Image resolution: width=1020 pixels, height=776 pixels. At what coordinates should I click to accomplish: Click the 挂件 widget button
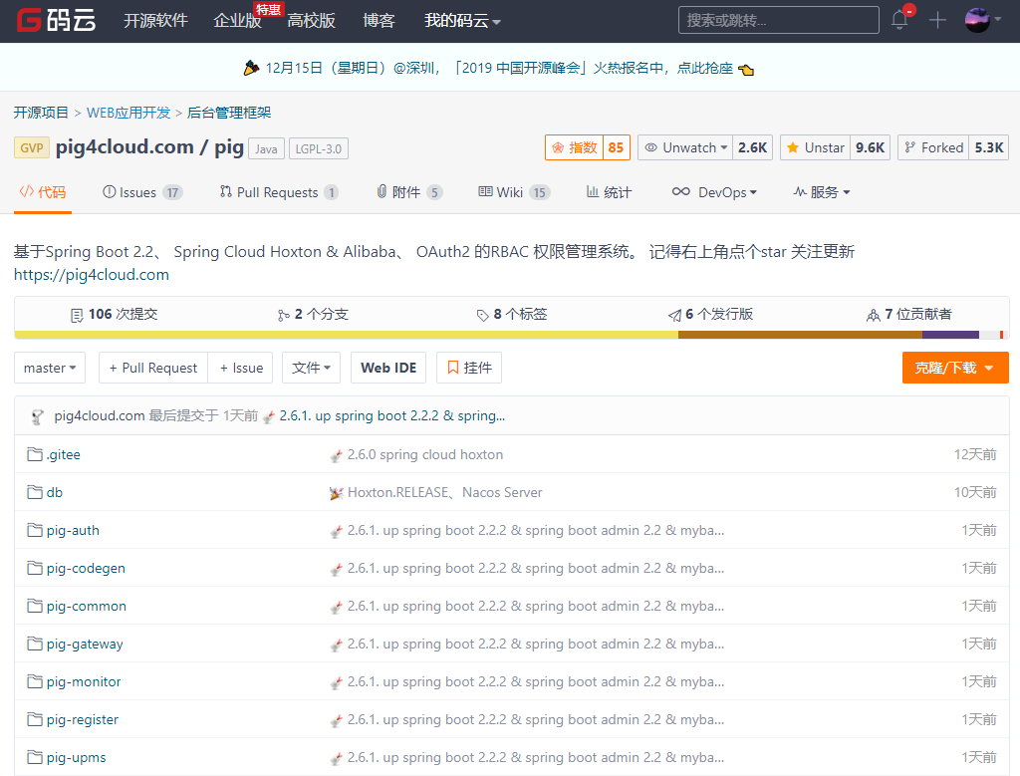coord(469,368)
